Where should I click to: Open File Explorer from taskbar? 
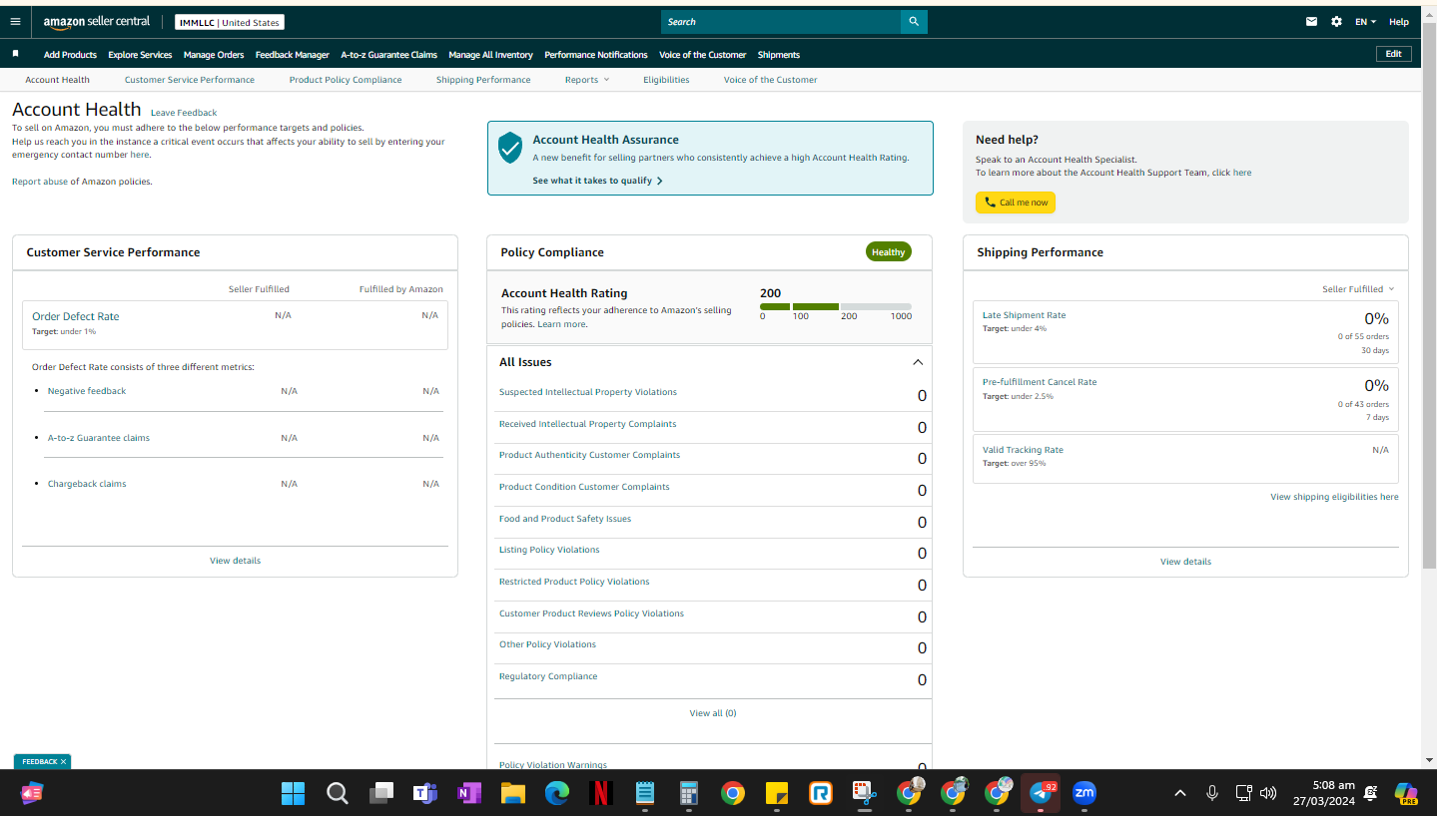[513, 793]
